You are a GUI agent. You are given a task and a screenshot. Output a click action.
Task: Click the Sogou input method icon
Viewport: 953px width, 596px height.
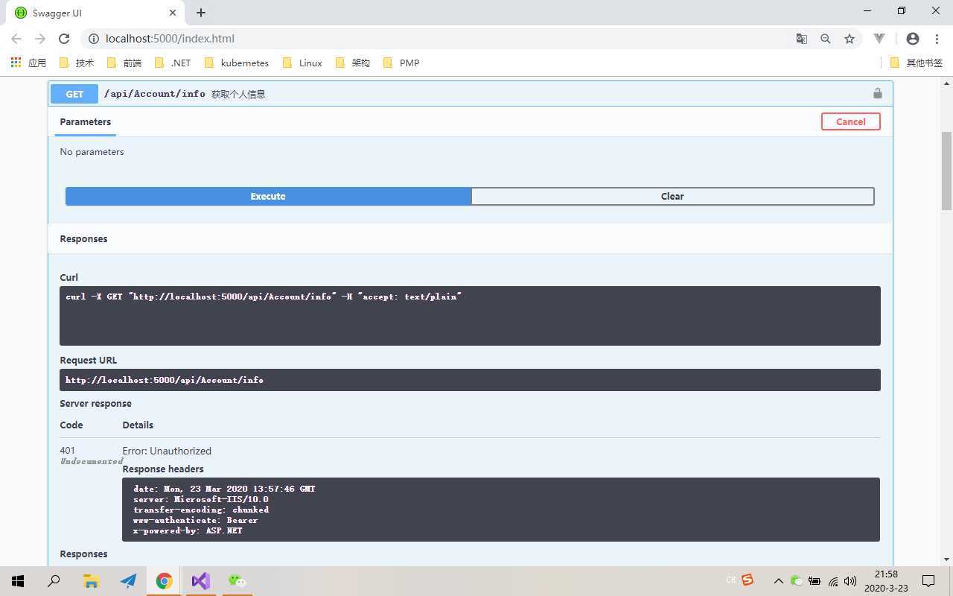pyautogui.click(x=748, y=580)
